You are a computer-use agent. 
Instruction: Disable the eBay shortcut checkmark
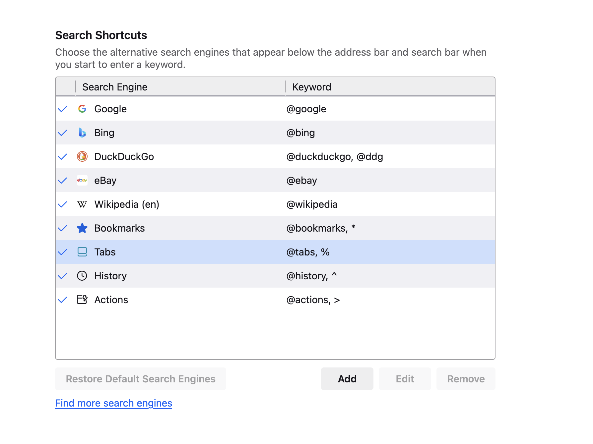62,181
